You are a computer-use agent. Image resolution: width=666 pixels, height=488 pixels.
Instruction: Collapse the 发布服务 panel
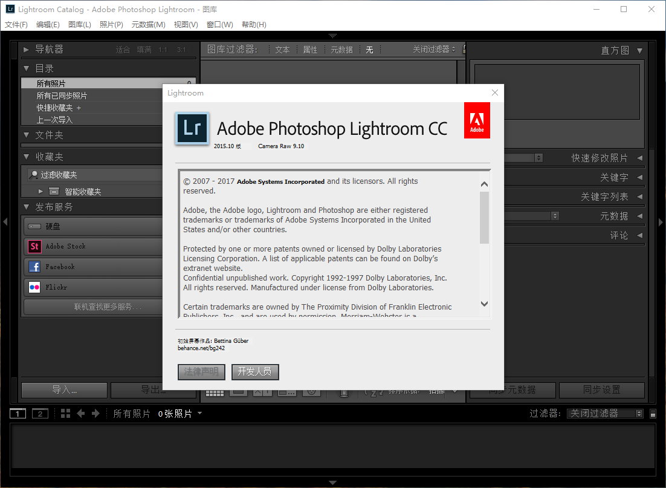(x=27, y=207)
